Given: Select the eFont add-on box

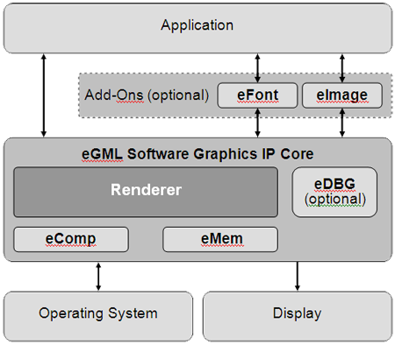Looking at the screenshot, I should (x=257, y=95).
